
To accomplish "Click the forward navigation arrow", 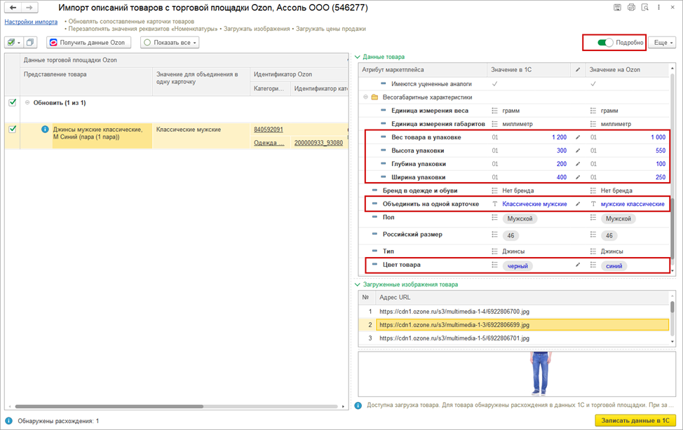I will point(29,8).
